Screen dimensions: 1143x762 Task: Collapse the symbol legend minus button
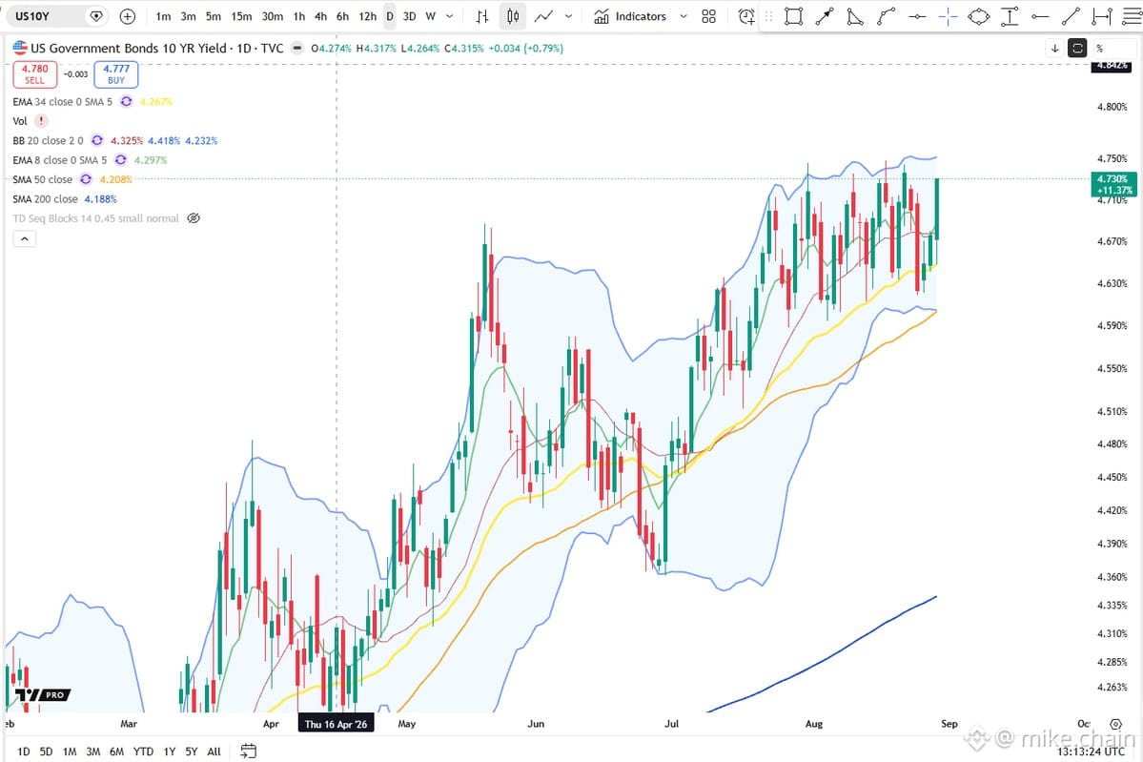pos(296,48)
